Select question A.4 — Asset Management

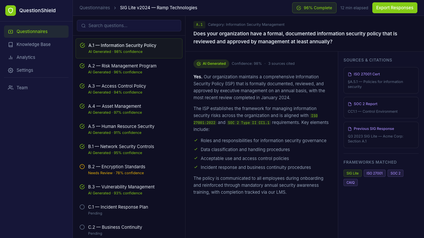coord(129,109)
